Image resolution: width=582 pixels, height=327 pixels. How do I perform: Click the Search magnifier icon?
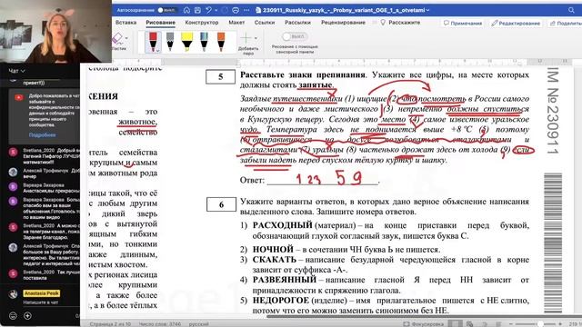[571, 10]
